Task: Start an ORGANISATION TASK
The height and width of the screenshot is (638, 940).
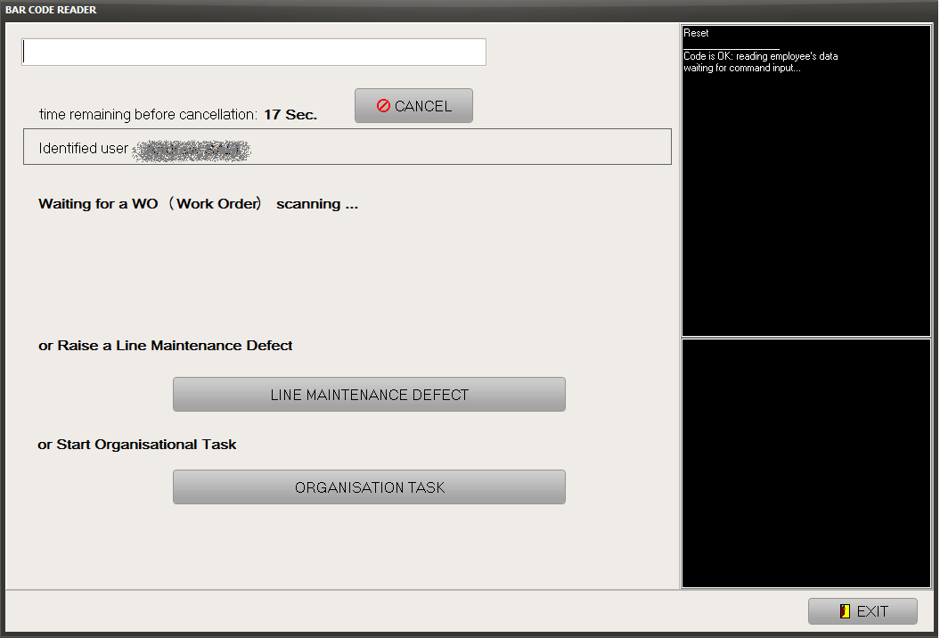Action: coord(369,487)
